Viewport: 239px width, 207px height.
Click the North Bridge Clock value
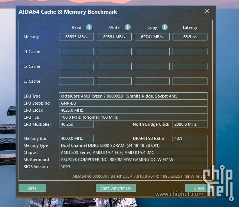(190, 124)
